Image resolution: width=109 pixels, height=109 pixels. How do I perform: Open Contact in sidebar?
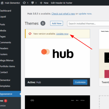click(x=4, y=72)
